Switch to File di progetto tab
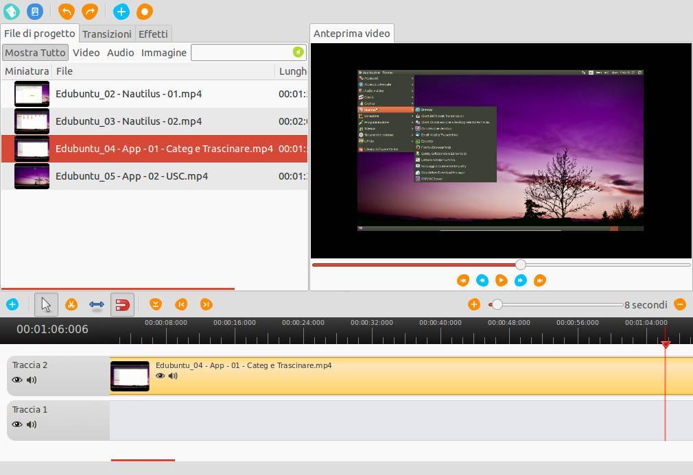The height and width of the screenshot is (475, 693). click(40, 34)
